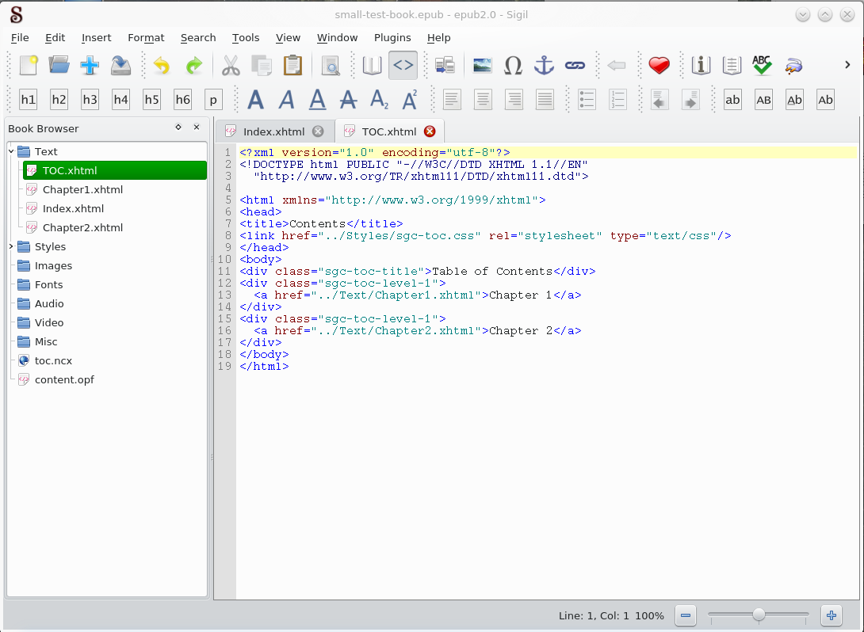Open the Plugins menu
The image size is (864, 632).
point(392,37)
